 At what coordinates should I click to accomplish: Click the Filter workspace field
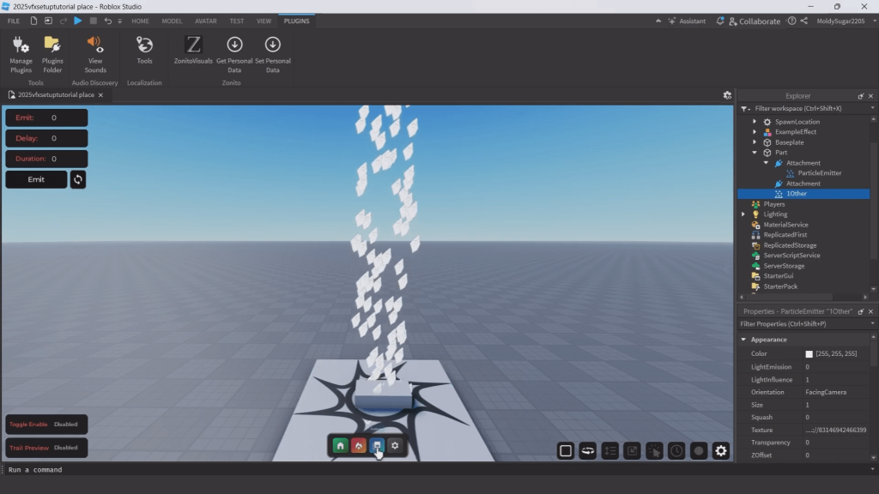pos(809,109)
